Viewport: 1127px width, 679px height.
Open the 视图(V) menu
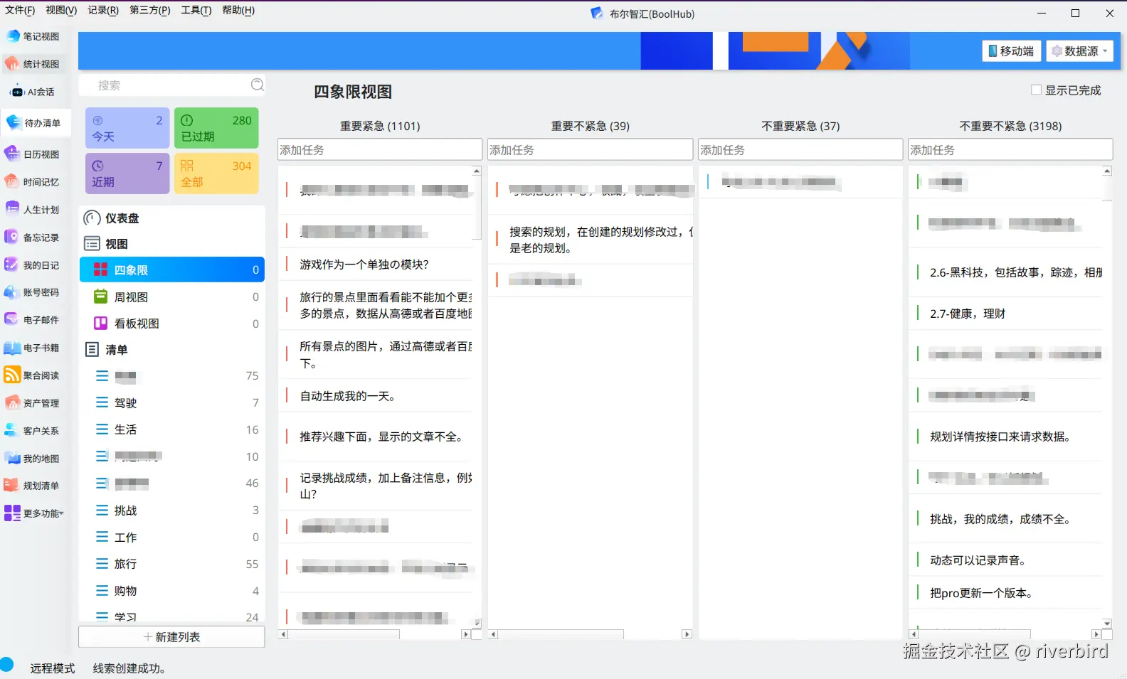61,10
